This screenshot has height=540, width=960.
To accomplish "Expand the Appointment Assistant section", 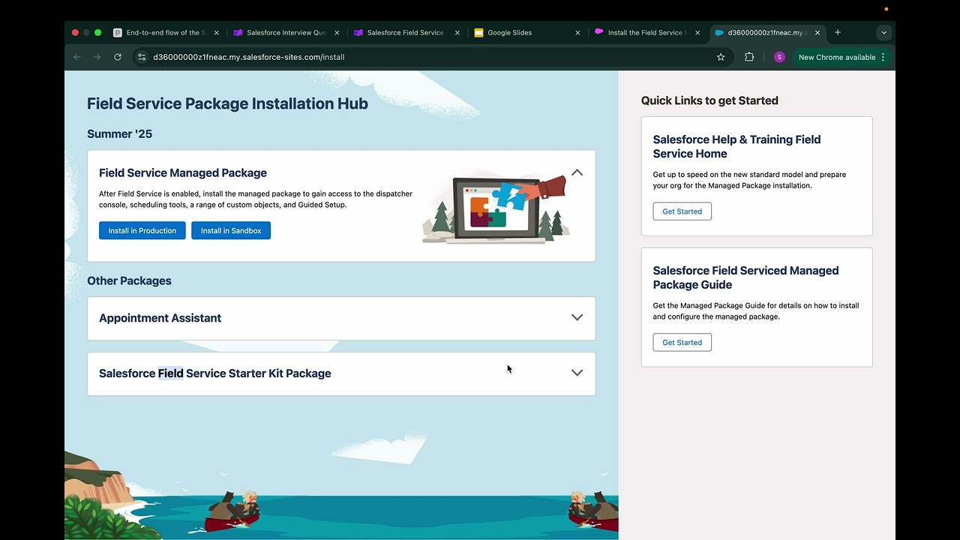I will coord(577,317).
